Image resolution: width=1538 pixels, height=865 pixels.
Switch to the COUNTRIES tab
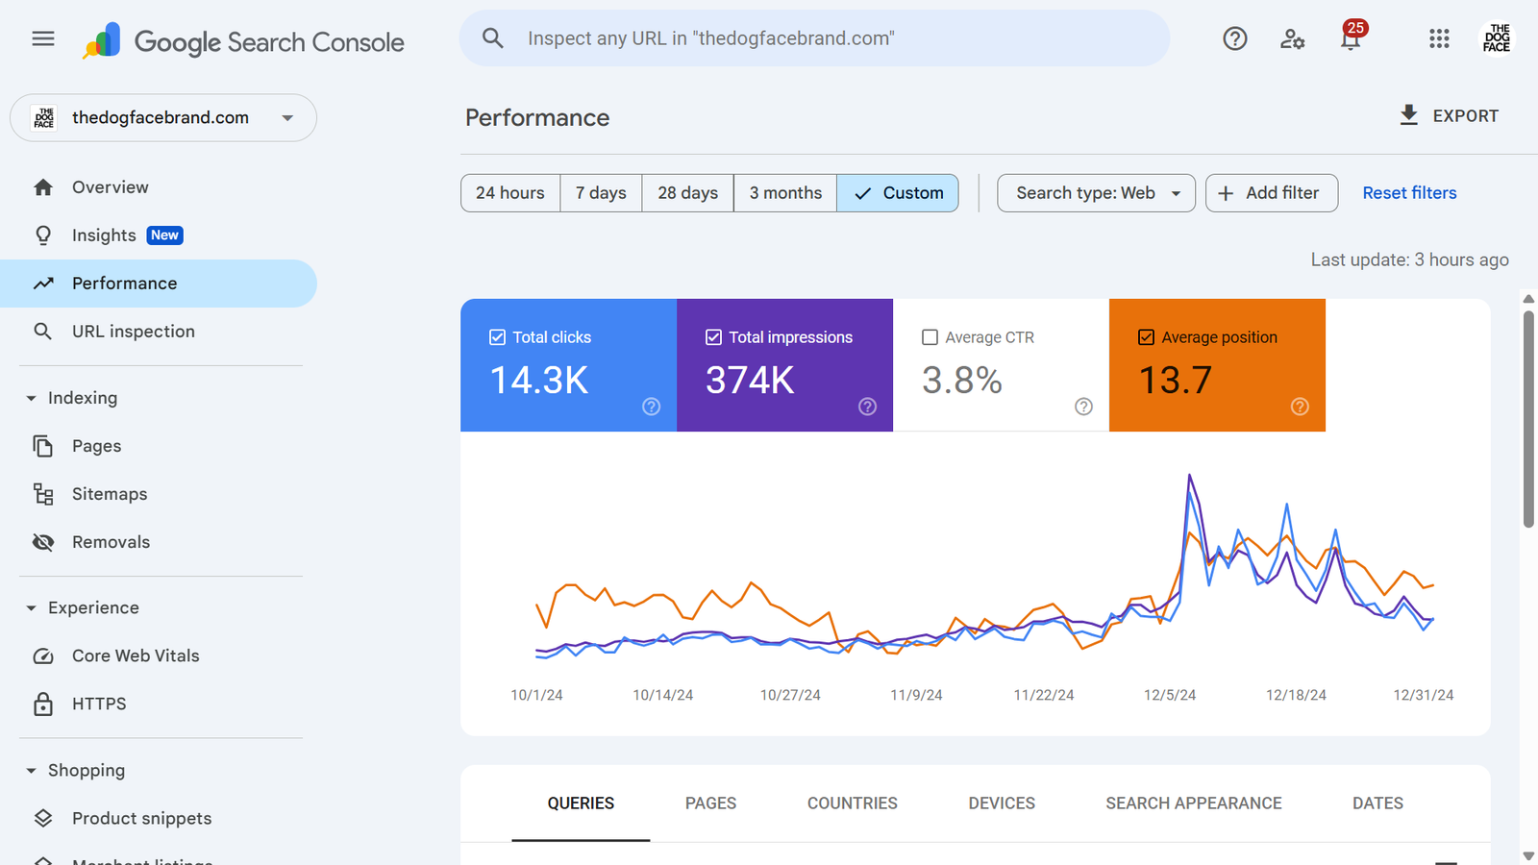[x=852, y=803]
